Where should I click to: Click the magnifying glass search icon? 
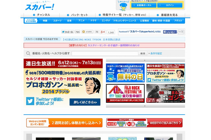click(x=28, y=53)
